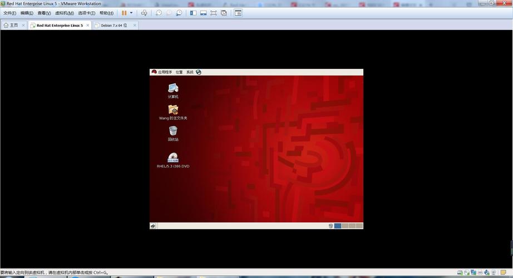The height and width of the screenshot is (278, 513).
Task: Close the Debian 7.x 64 位 tab
Action: pos(135,25)
